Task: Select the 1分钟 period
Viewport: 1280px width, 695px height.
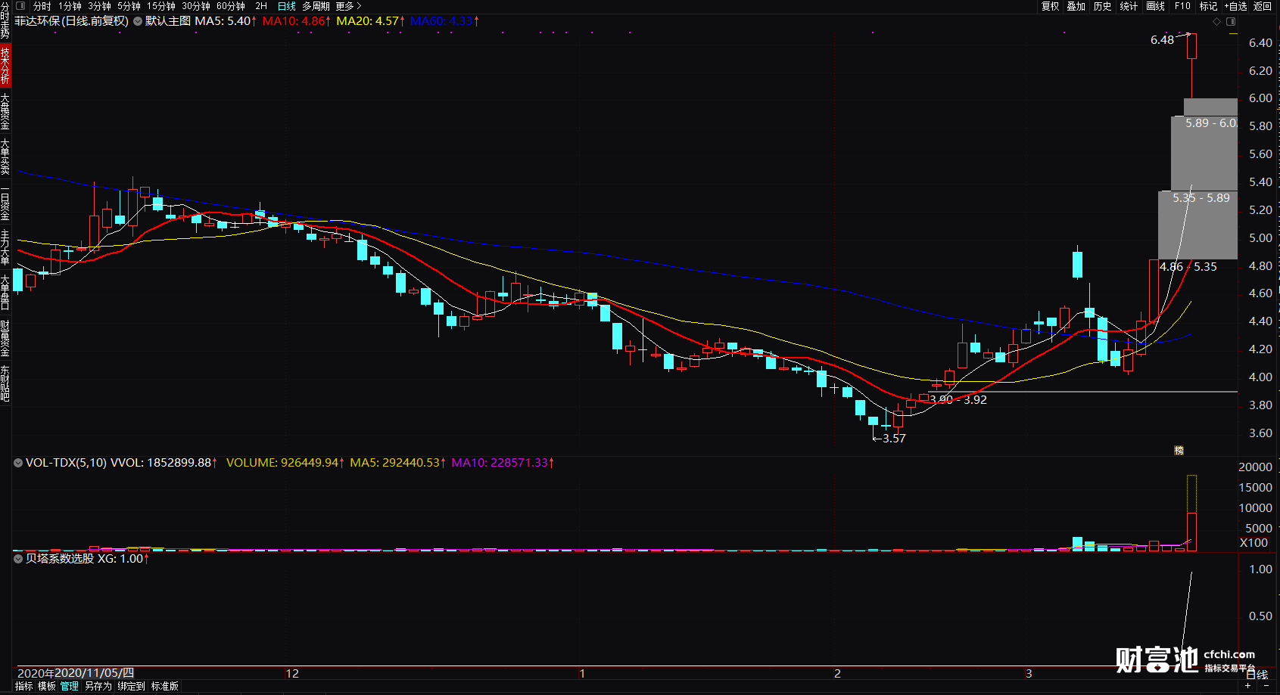Action: (x=70, y=6)
